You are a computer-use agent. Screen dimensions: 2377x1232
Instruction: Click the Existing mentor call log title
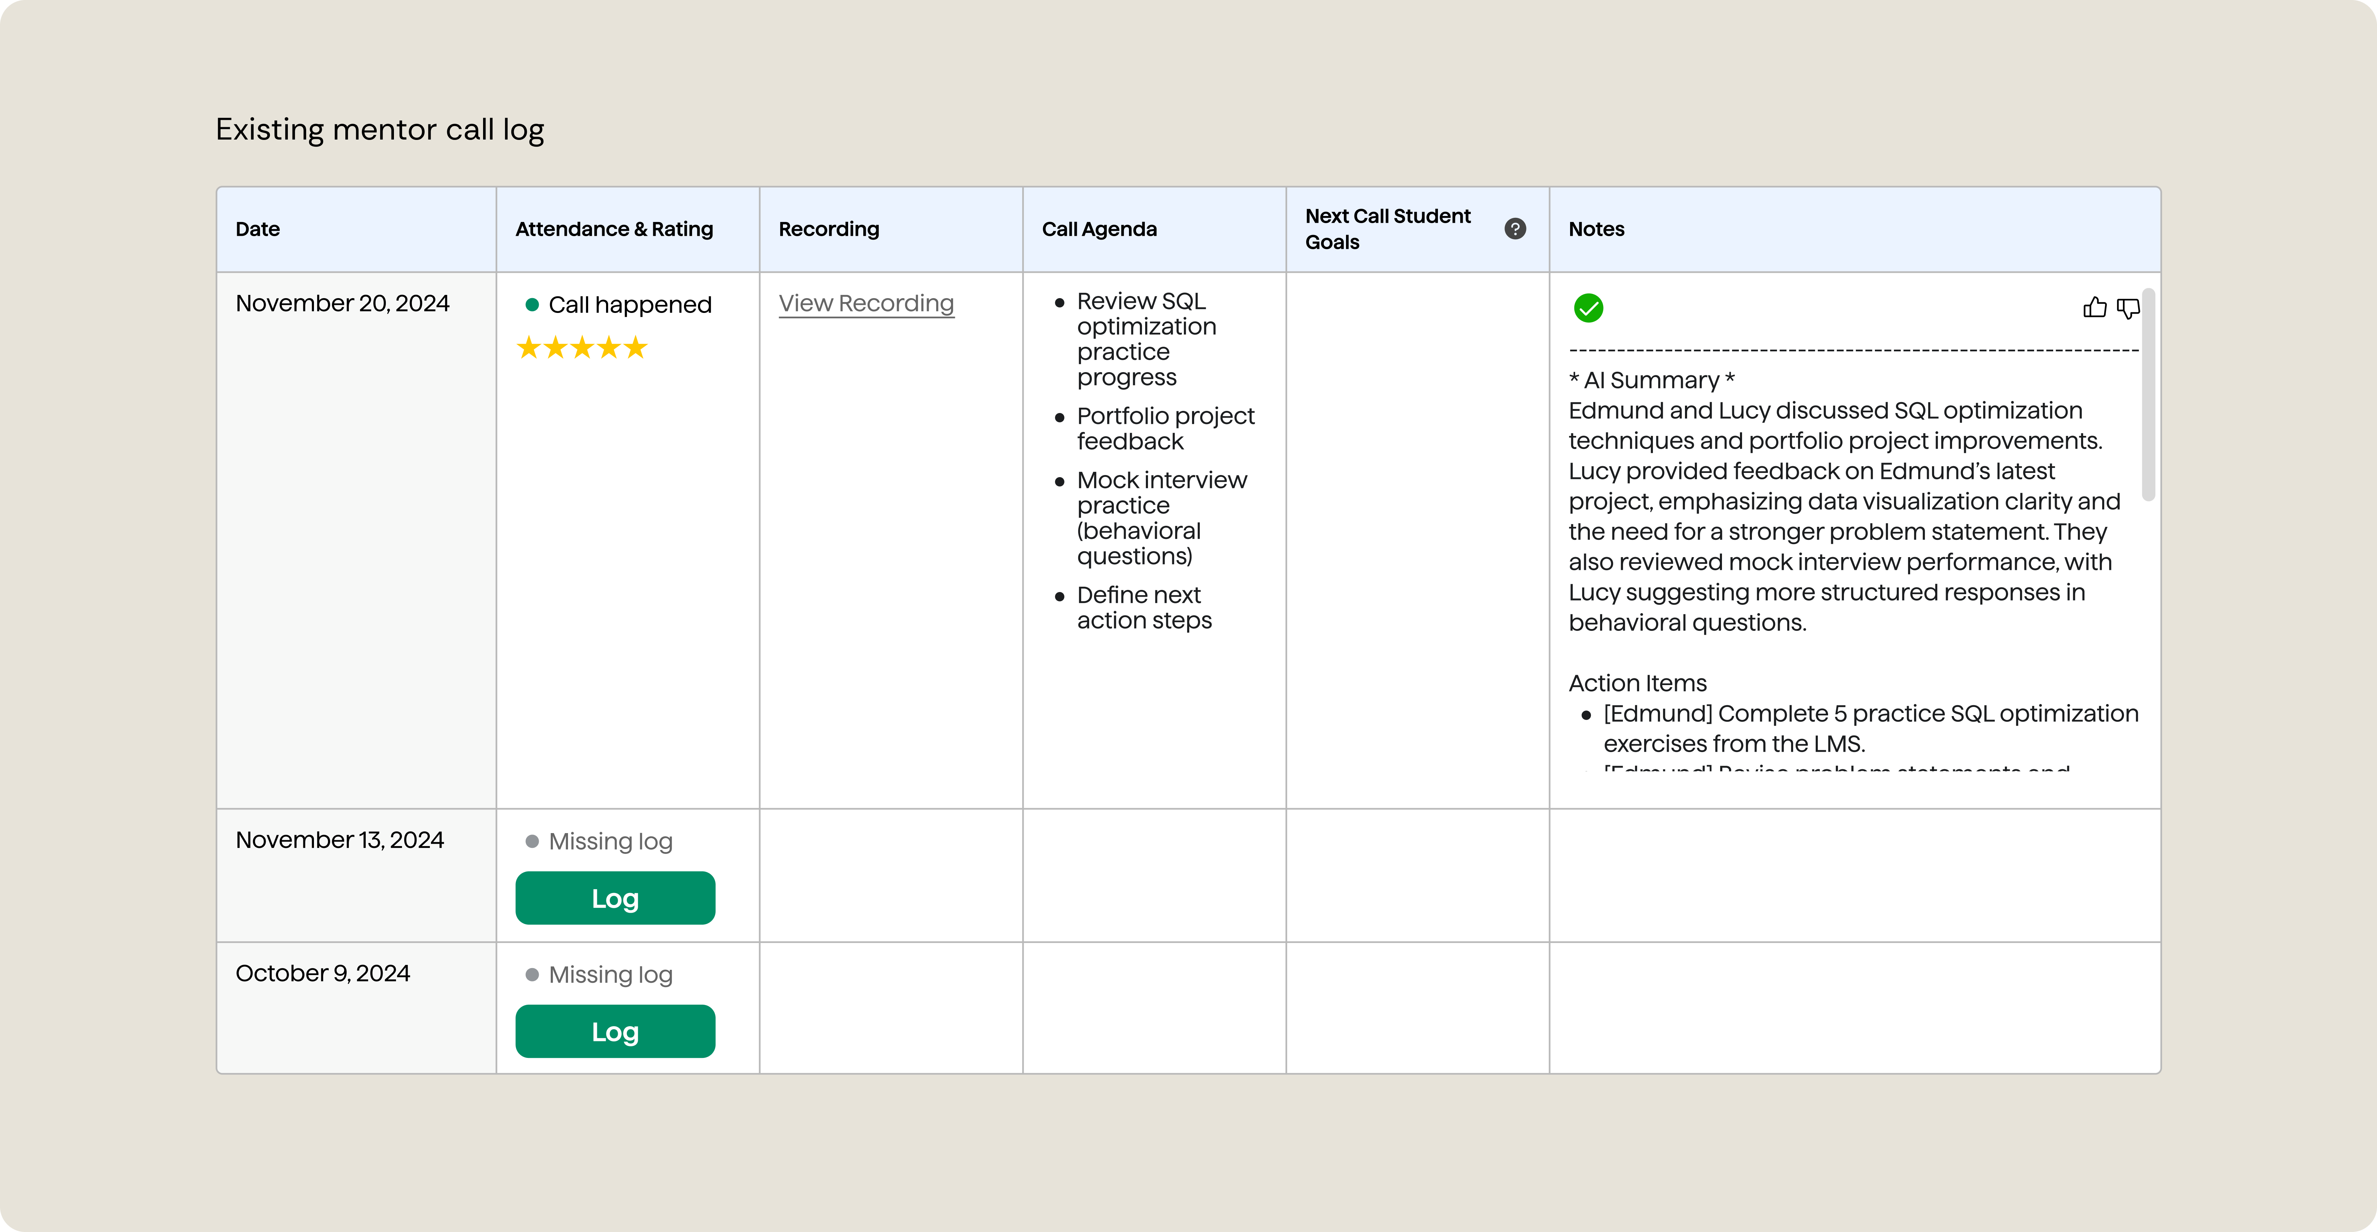(x=380, y=129)
